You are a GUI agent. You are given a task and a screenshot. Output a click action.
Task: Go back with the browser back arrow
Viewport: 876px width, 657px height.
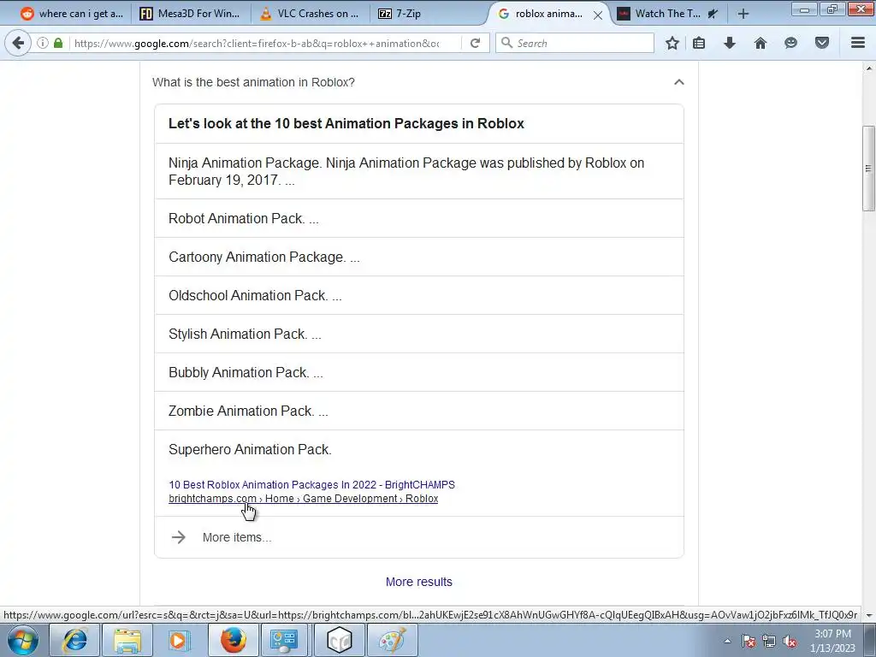18,43
